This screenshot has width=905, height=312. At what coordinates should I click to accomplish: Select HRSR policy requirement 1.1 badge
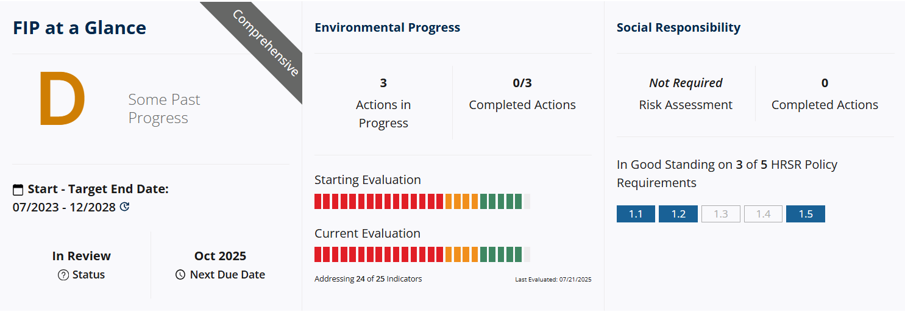pyautogui.click(x=636, y=214)
